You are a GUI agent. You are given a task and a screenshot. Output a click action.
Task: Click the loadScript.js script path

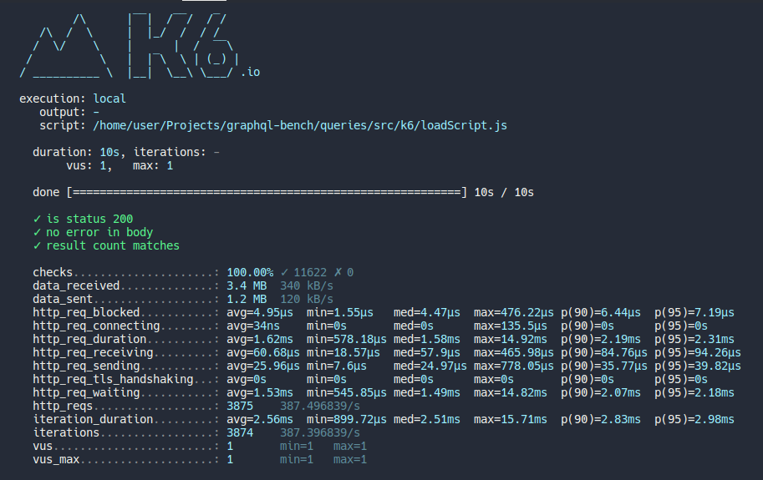(300, 126)
